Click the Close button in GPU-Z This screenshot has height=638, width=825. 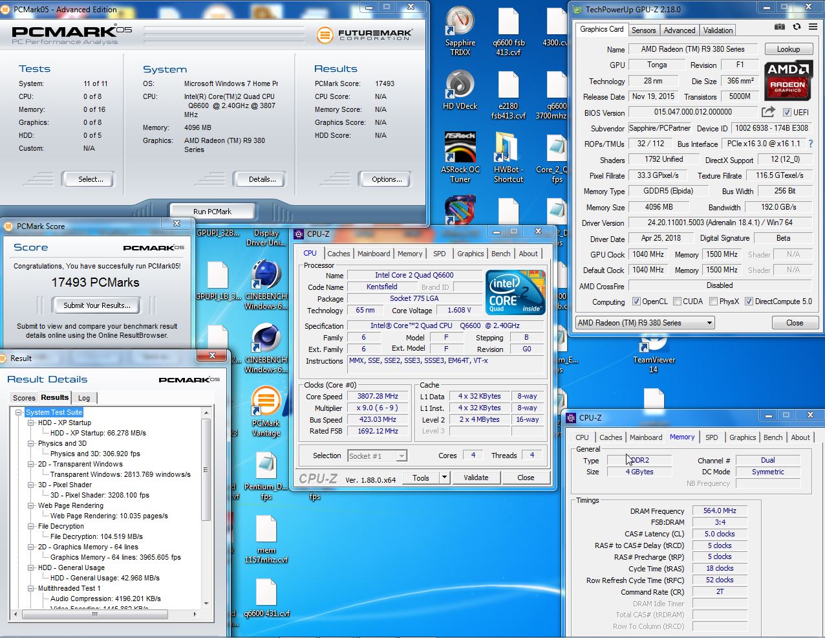pyautogui.click(x=795, y=323)
